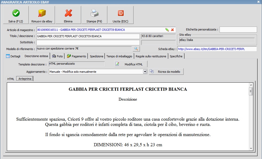Click the preview vertical scrollbar thumb
The width and height of the screenshot is (262, 159).
pyautogui.click(x=251, y=91)
